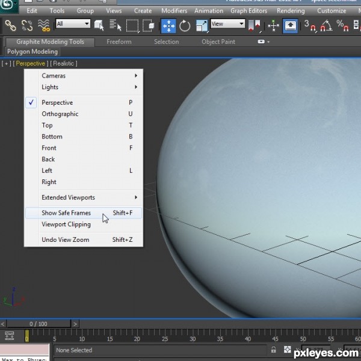Activate the Select and Uniform Scale tool
Screen dimensions: 361x361
202,26
